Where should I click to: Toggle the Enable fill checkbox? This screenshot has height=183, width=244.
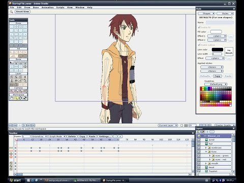click(199, 27)
